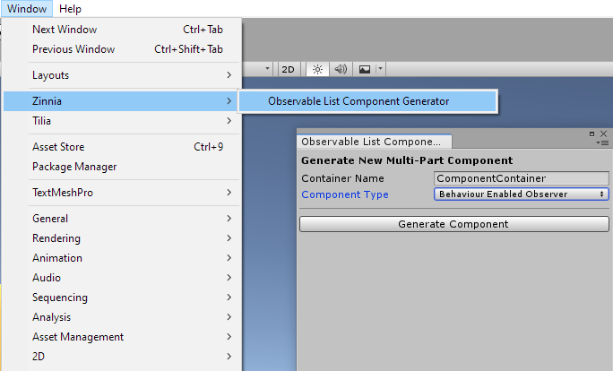Screen dimensions: 613x371
Task: Choose Previous Window menu entry
Action: point(122,49)
